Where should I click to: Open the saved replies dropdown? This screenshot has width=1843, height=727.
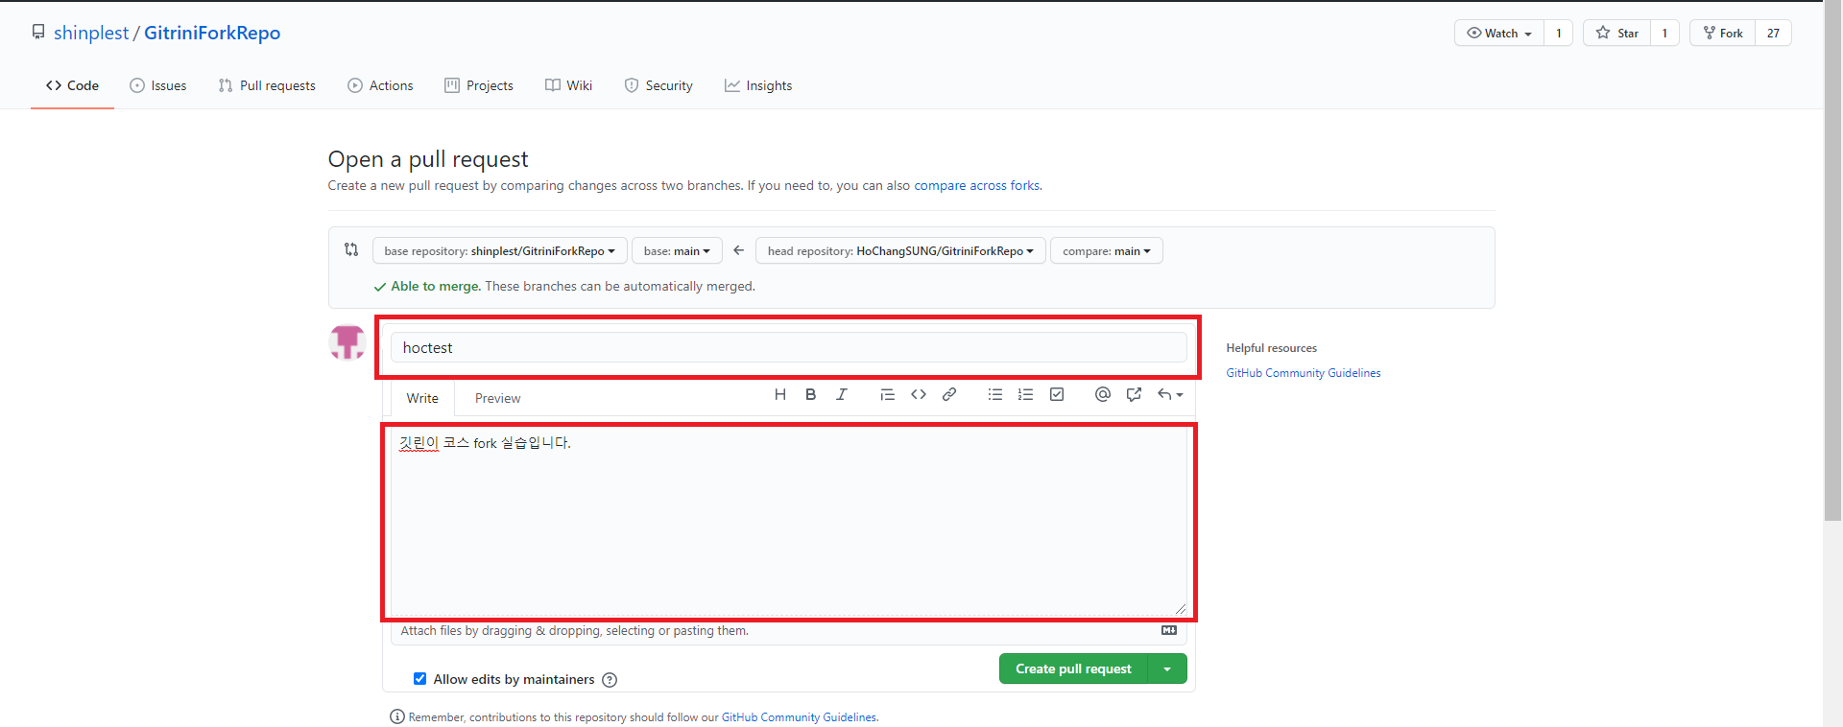tap(1170, 394)
